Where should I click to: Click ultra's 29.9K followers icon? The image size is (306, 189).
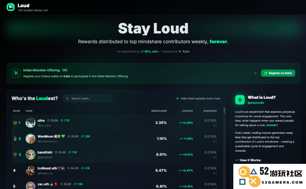(49, 120)
